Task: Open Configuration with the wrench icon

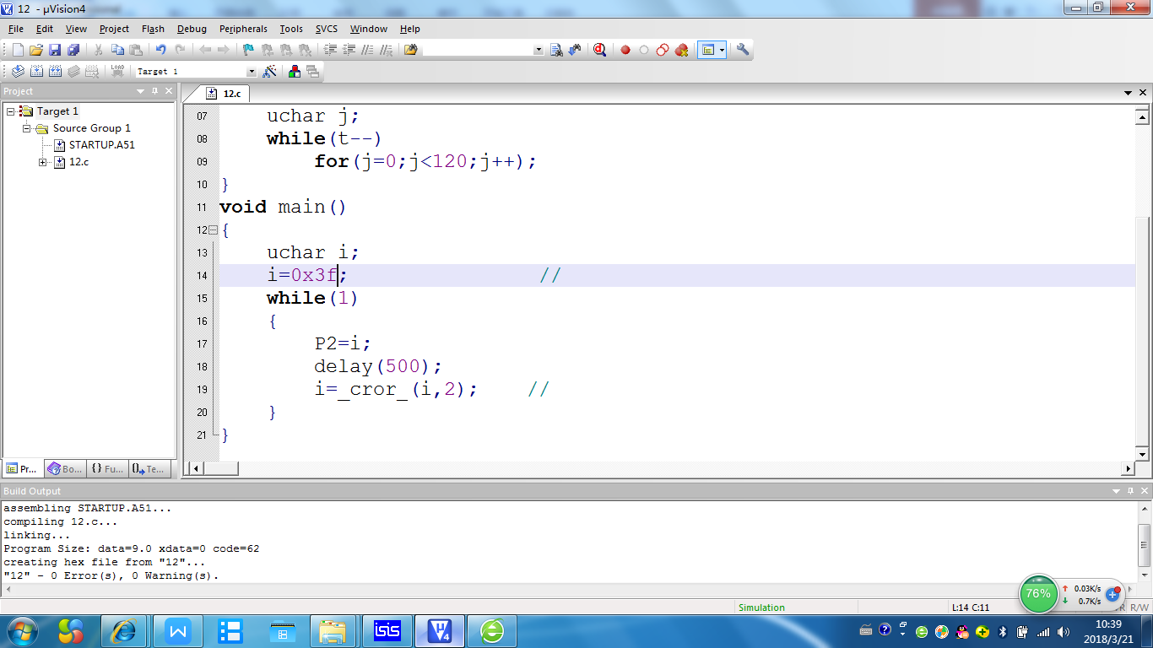Action: (743, 50)
